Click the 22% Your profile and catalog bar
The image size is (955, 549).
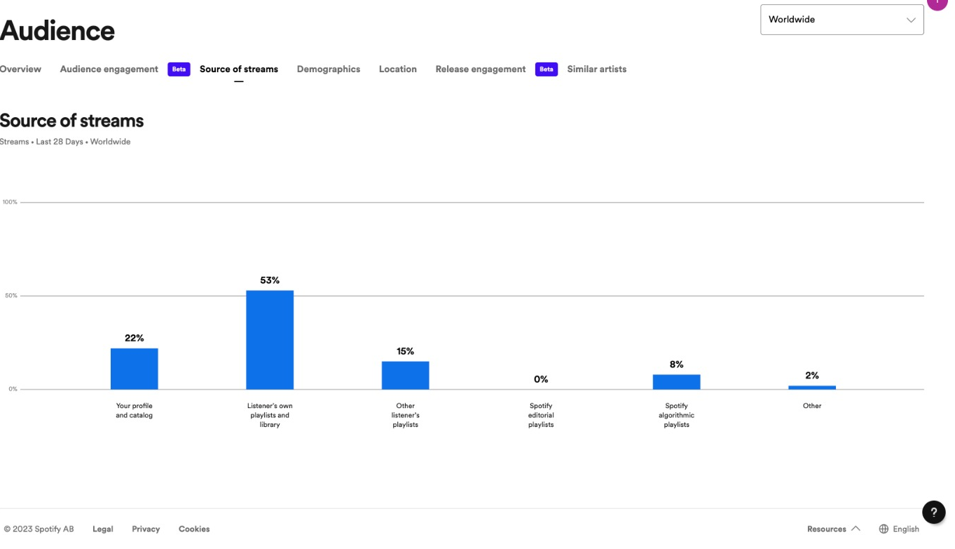pyautogui.click(x=135, y=369)
